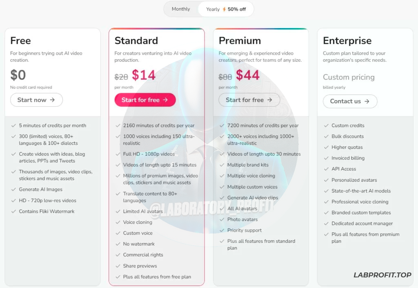Click arrow icon in Contact us button
Viewport: 418px width, 288px height.
(x=367, y=101)
